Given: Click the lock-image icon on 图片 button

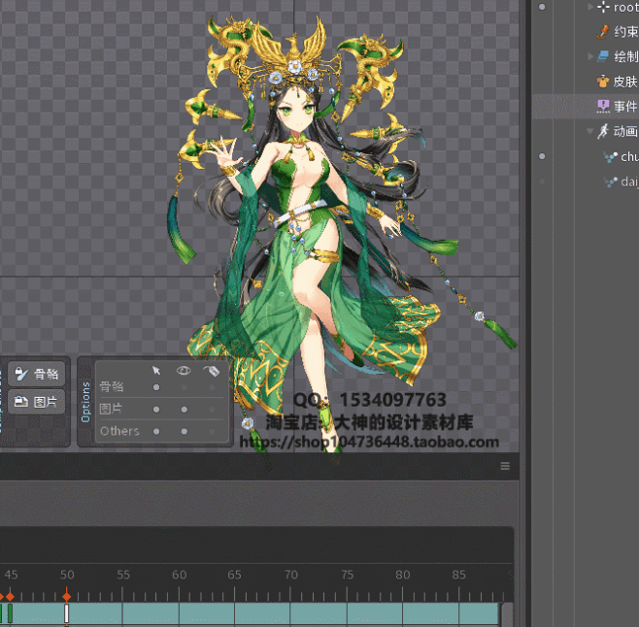Looking at the screenshot, I should click(21, 402).
